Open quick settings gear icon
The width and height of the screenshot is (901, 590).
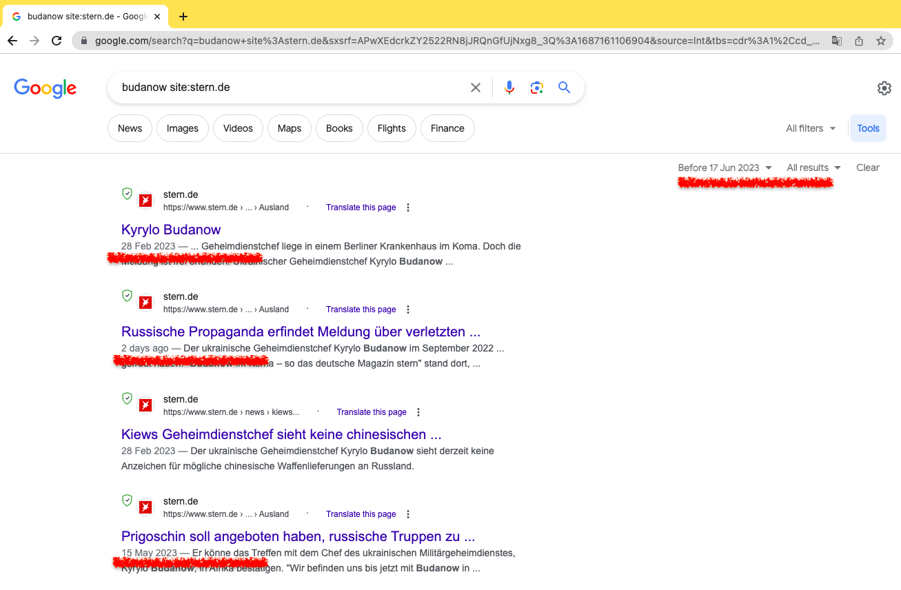[x=884, y=88]
